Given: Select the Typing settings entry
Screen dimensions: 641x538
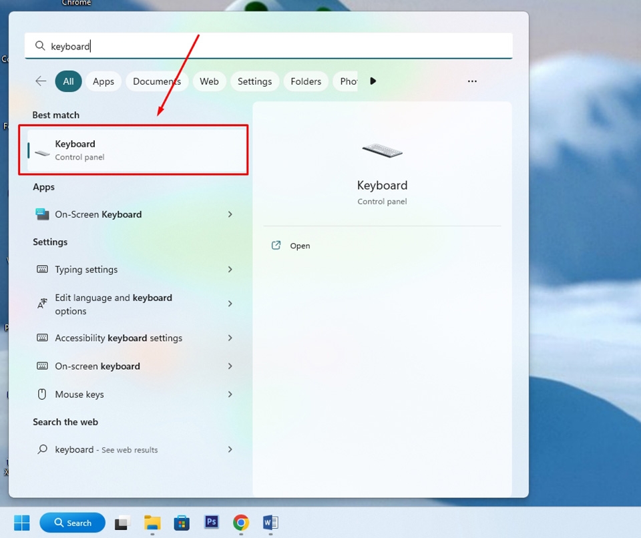Looking at the screenshot, I should pyautogui.click(x=87, y=270).
